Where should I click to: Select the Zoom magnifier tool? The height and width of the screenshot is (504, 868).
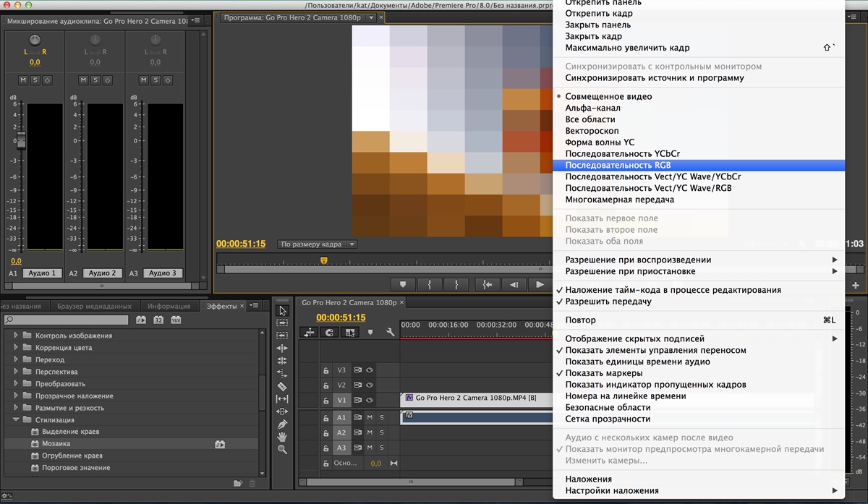[282, 449]
